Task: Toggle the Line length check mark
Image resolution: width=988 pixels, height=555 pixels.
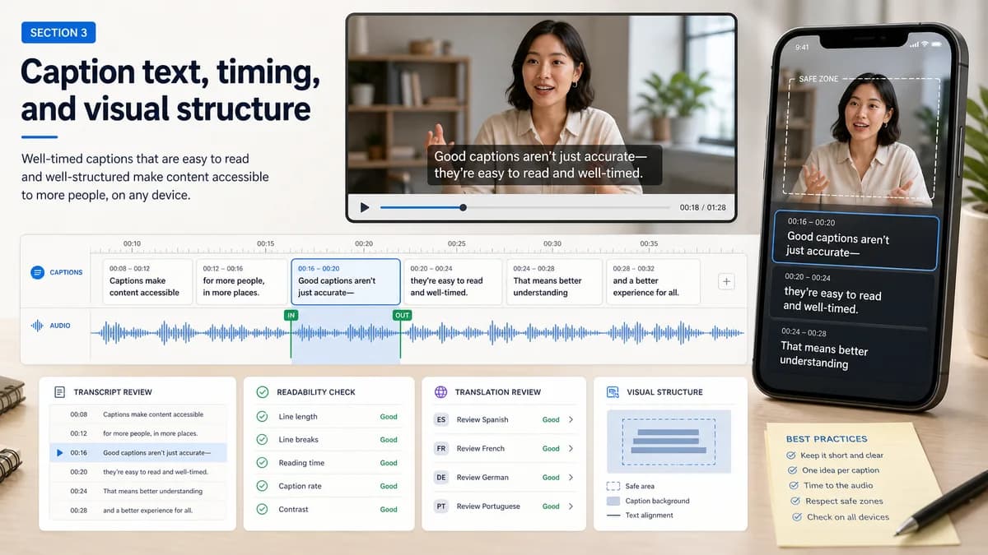Action: tap(263, 417)
